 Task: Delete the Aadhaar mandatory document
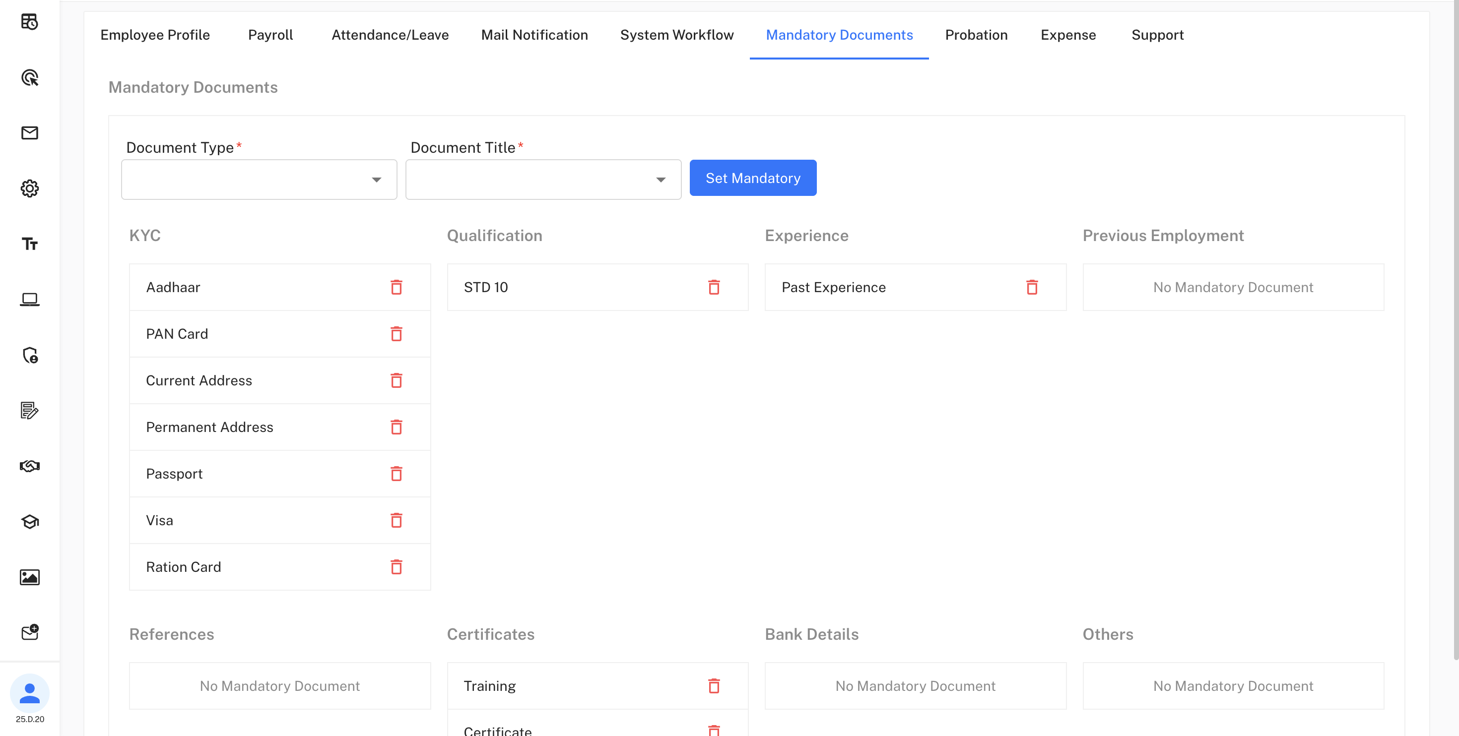397,287
